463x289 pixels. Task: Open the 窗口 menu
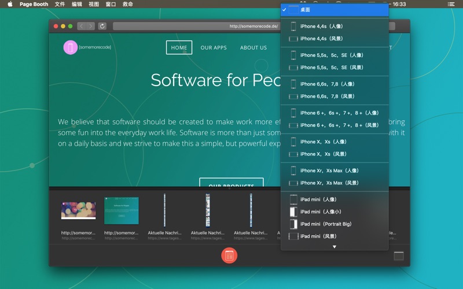[111, 4]
